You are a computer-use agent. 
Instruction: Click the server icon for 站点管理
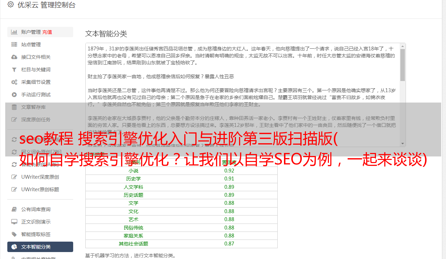pyautogui.click(x=14, y=44)
